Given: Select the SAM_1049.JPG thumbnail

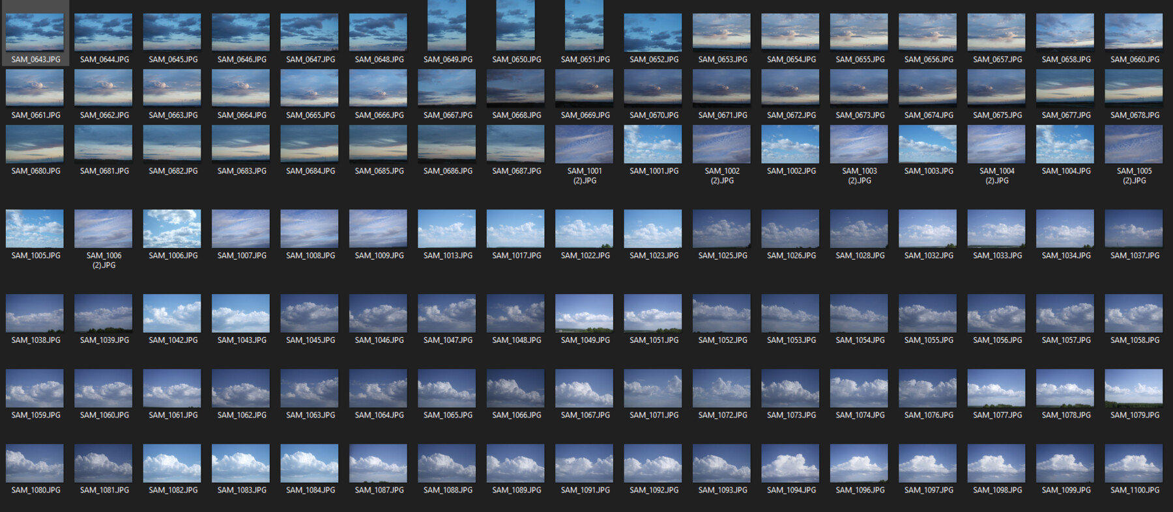Looking at the screenshot, I should (x=585, y=313).
